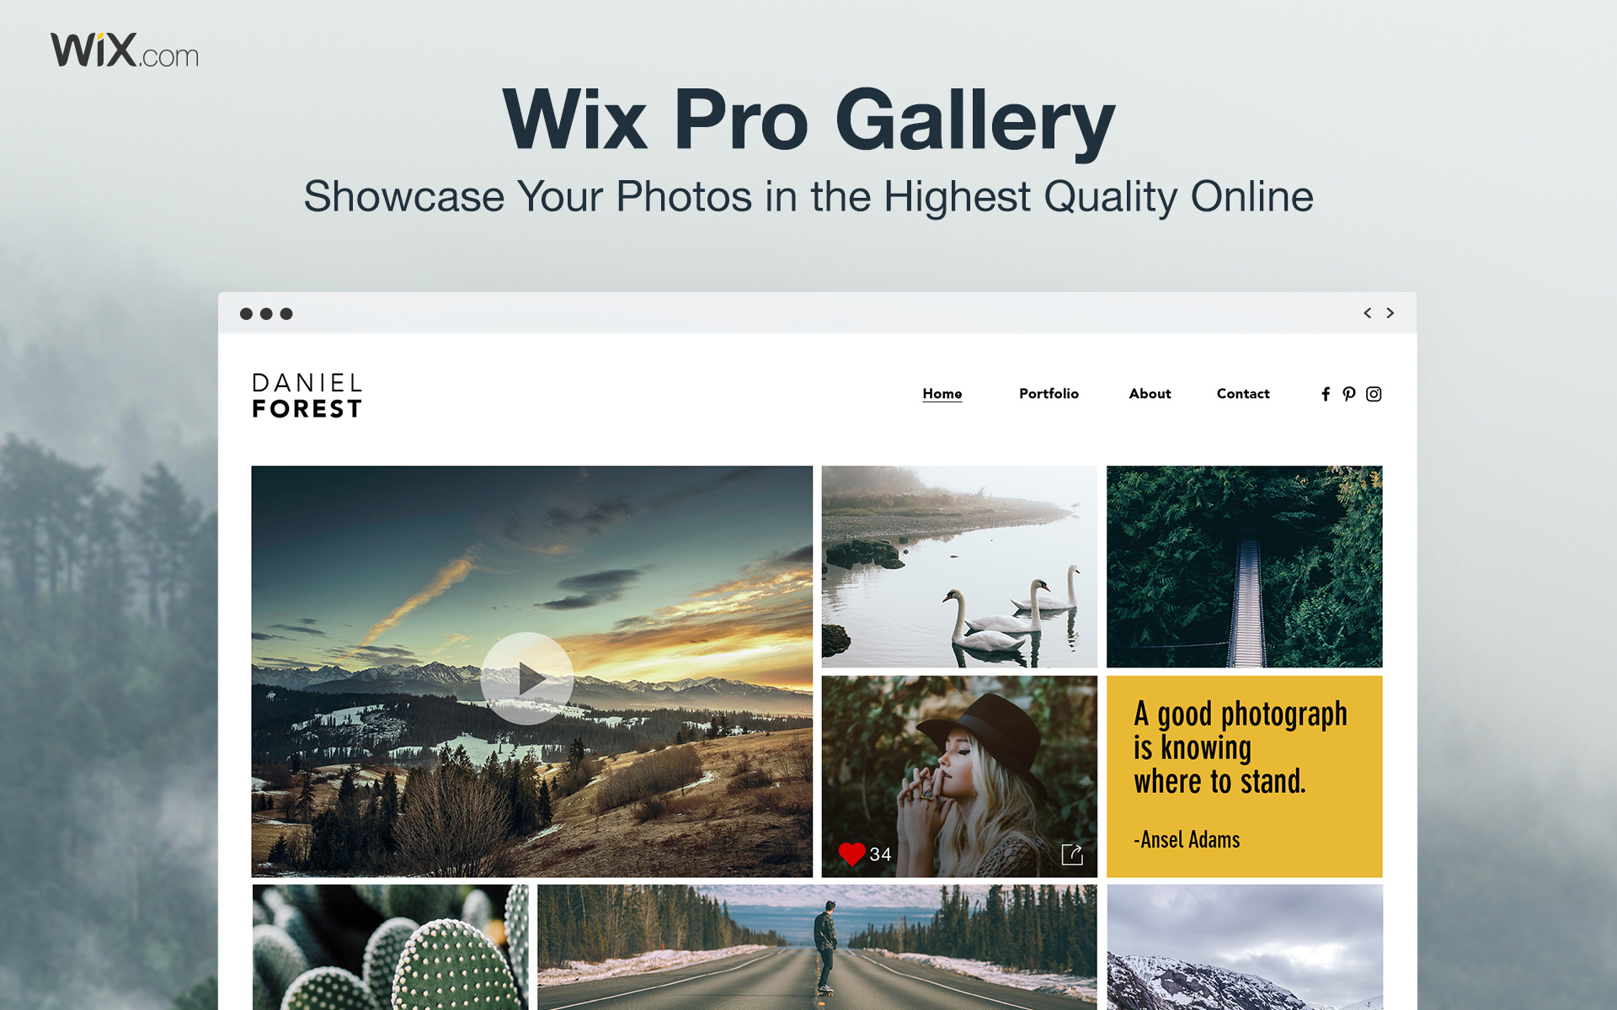Open the Portfolio menu item
Image resolution: width=1617 pixels, height=1010 pixels.
point(1049,393)
